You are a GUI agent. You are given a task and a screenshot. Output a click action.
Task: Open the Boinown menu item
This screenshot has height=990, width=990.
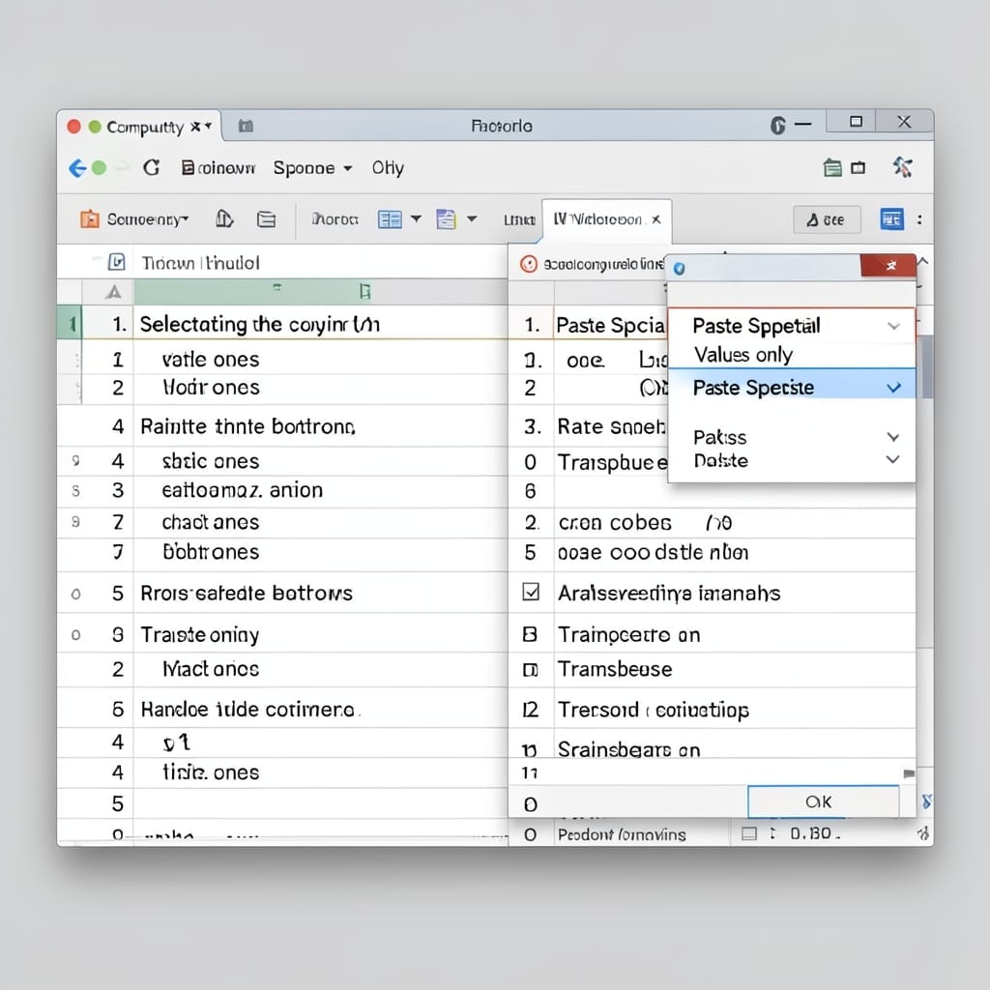(x=218, y=168)
